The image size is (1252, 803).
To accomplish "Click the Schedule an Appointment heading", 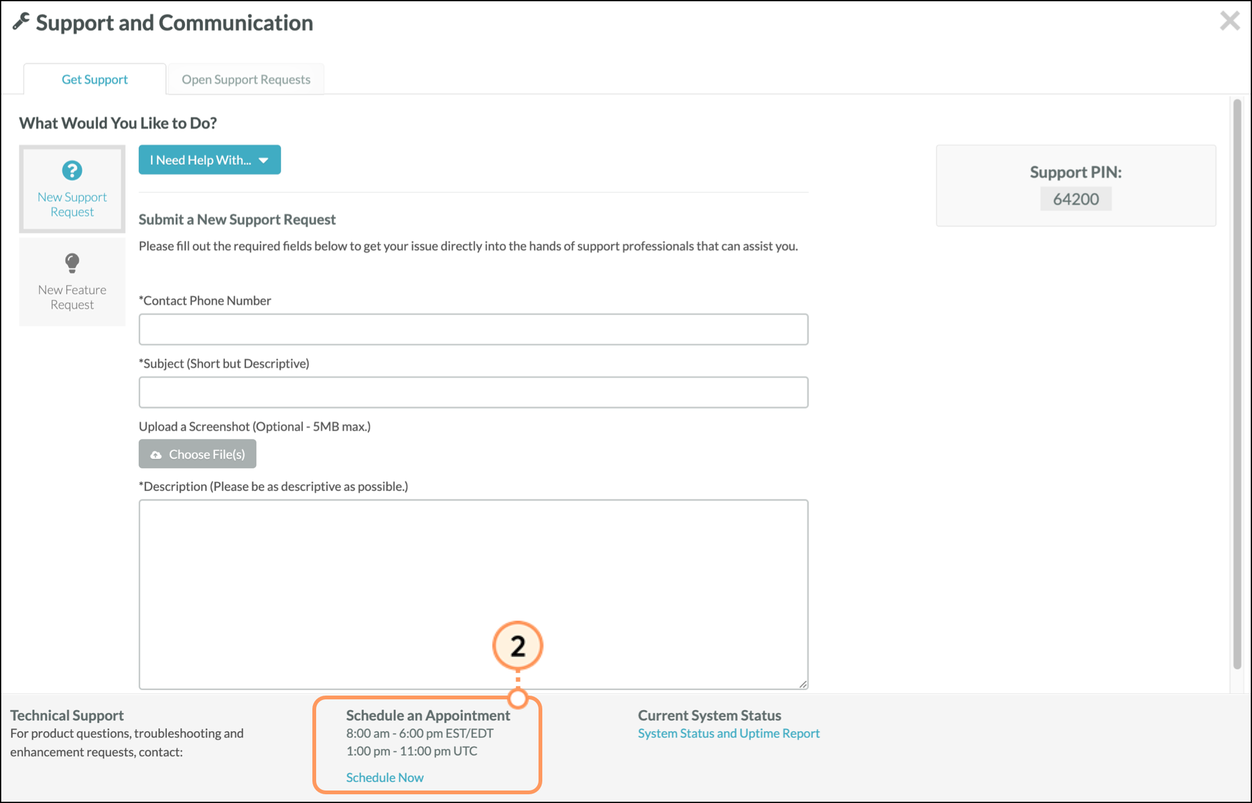I will tap(428, 716).
